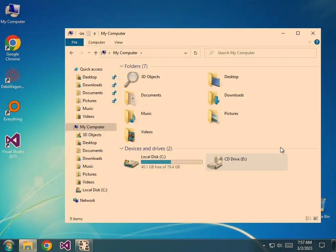Collapse the Folders (7) group

point(121,66)
